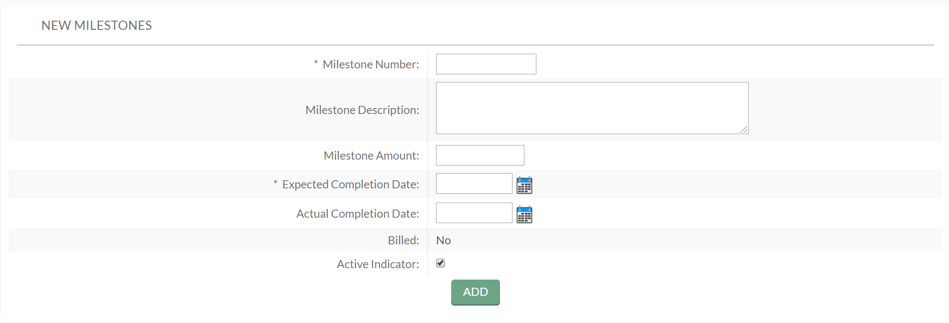Click the required asterisk beside Milestone Number
The image size is (949, 323).
click(316, 63)
